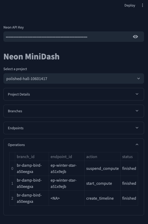
Task: Click the Branches chevron icon
Action: click(137, 111)
